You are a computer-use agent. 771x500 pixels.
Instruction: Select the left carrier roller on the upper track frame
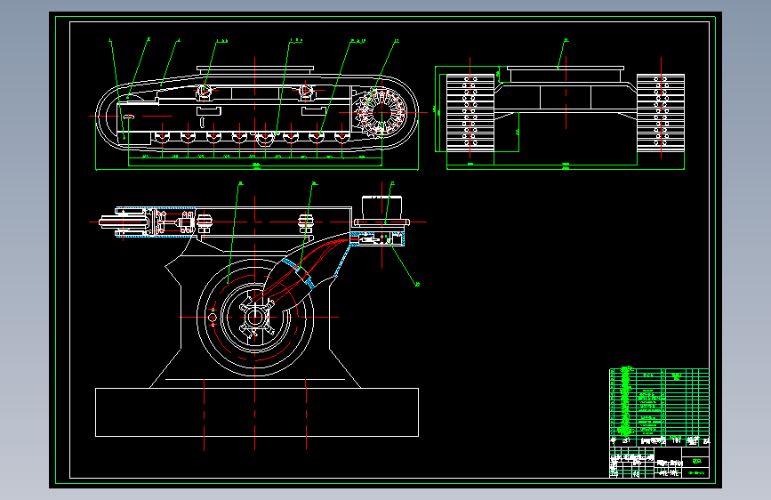(x=204, y=91)
